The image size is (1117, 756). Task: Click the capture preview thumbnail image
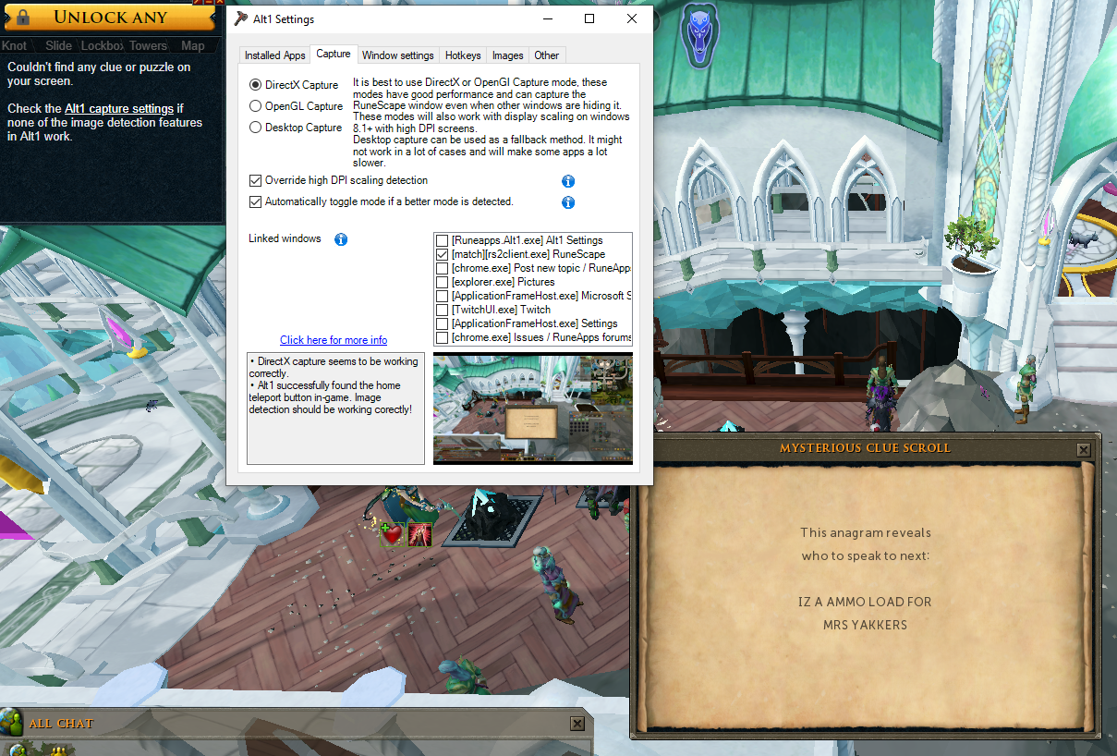pos(533,408)
